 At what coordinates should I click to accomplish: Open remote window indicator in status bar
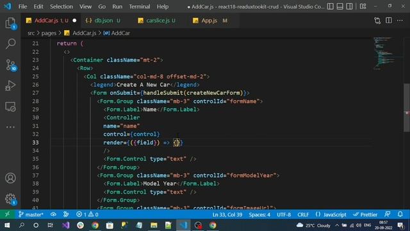(7, 214)
